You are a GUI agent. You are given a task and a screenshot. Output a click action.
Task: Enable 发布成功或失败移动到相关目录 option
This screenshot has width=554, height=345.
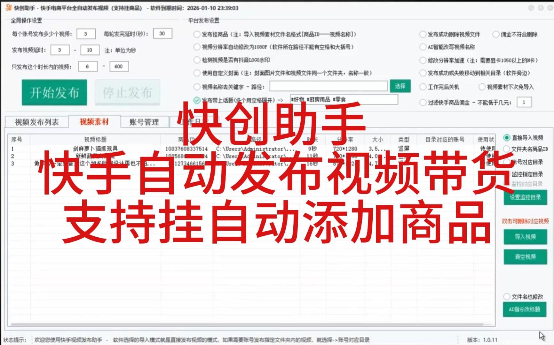[x=423, y=73]
